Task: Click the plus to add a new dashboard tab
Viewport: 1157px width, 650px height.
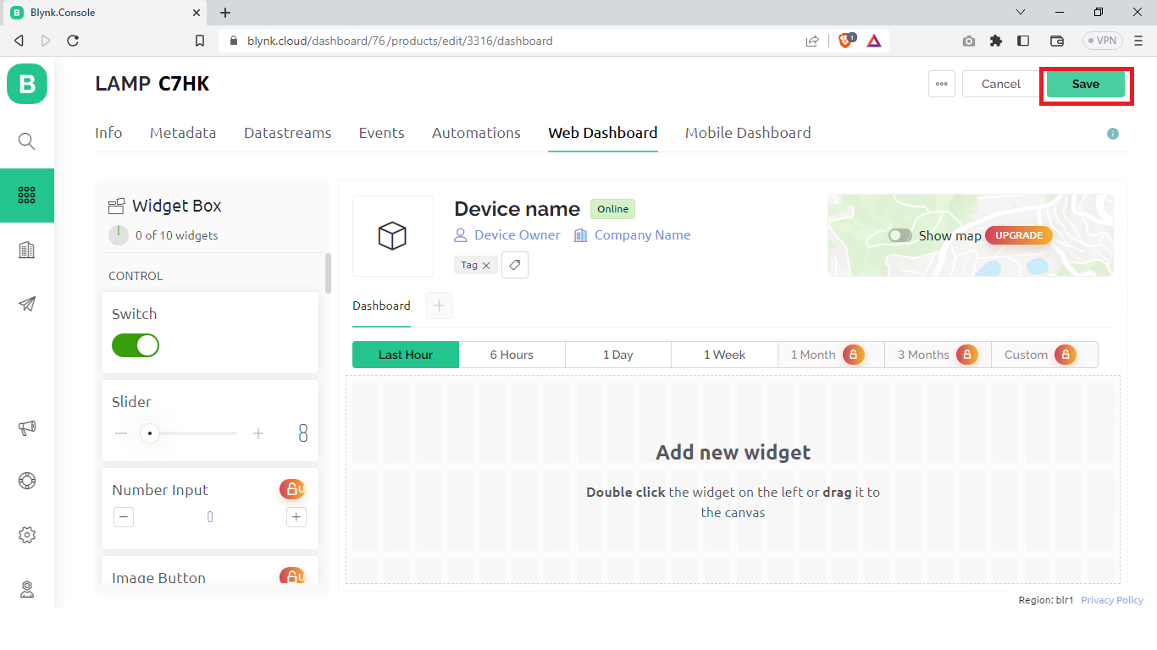Action: click(x=439, y=306)
